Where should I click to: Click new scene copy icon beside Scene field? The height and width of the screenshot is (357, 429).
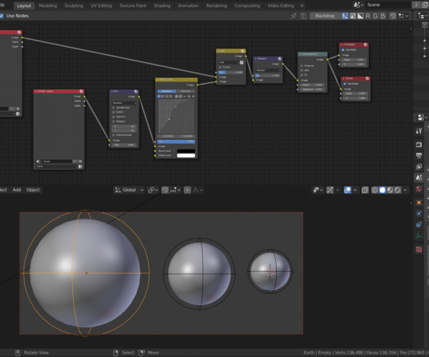425,5
